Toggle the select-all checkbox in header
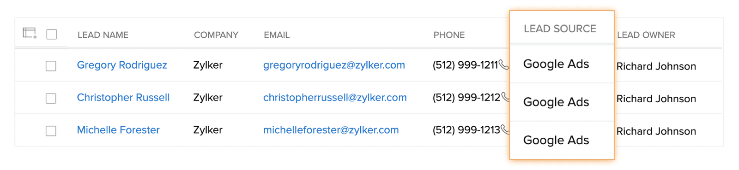Viewport: 739px width, 170px height. point(52,34)
